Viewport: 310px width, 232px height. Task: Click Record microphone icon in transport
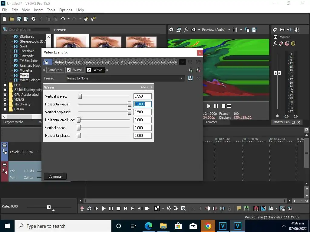click(x=82, y=208)
